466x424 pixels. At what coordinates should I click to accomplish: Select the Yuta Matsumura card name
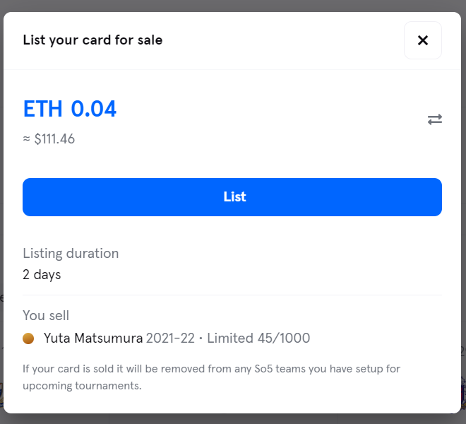pyautogui.click(x=93, y=338)
